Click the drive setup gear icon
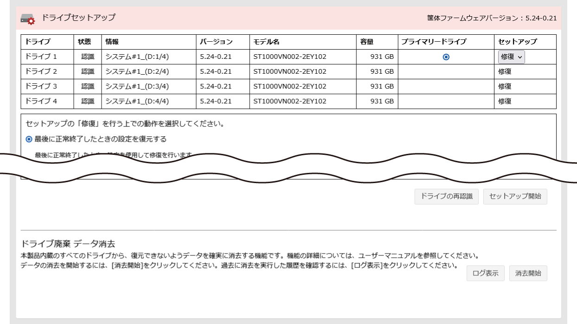This screenshot has height=324, width=577. pos(28,19)
